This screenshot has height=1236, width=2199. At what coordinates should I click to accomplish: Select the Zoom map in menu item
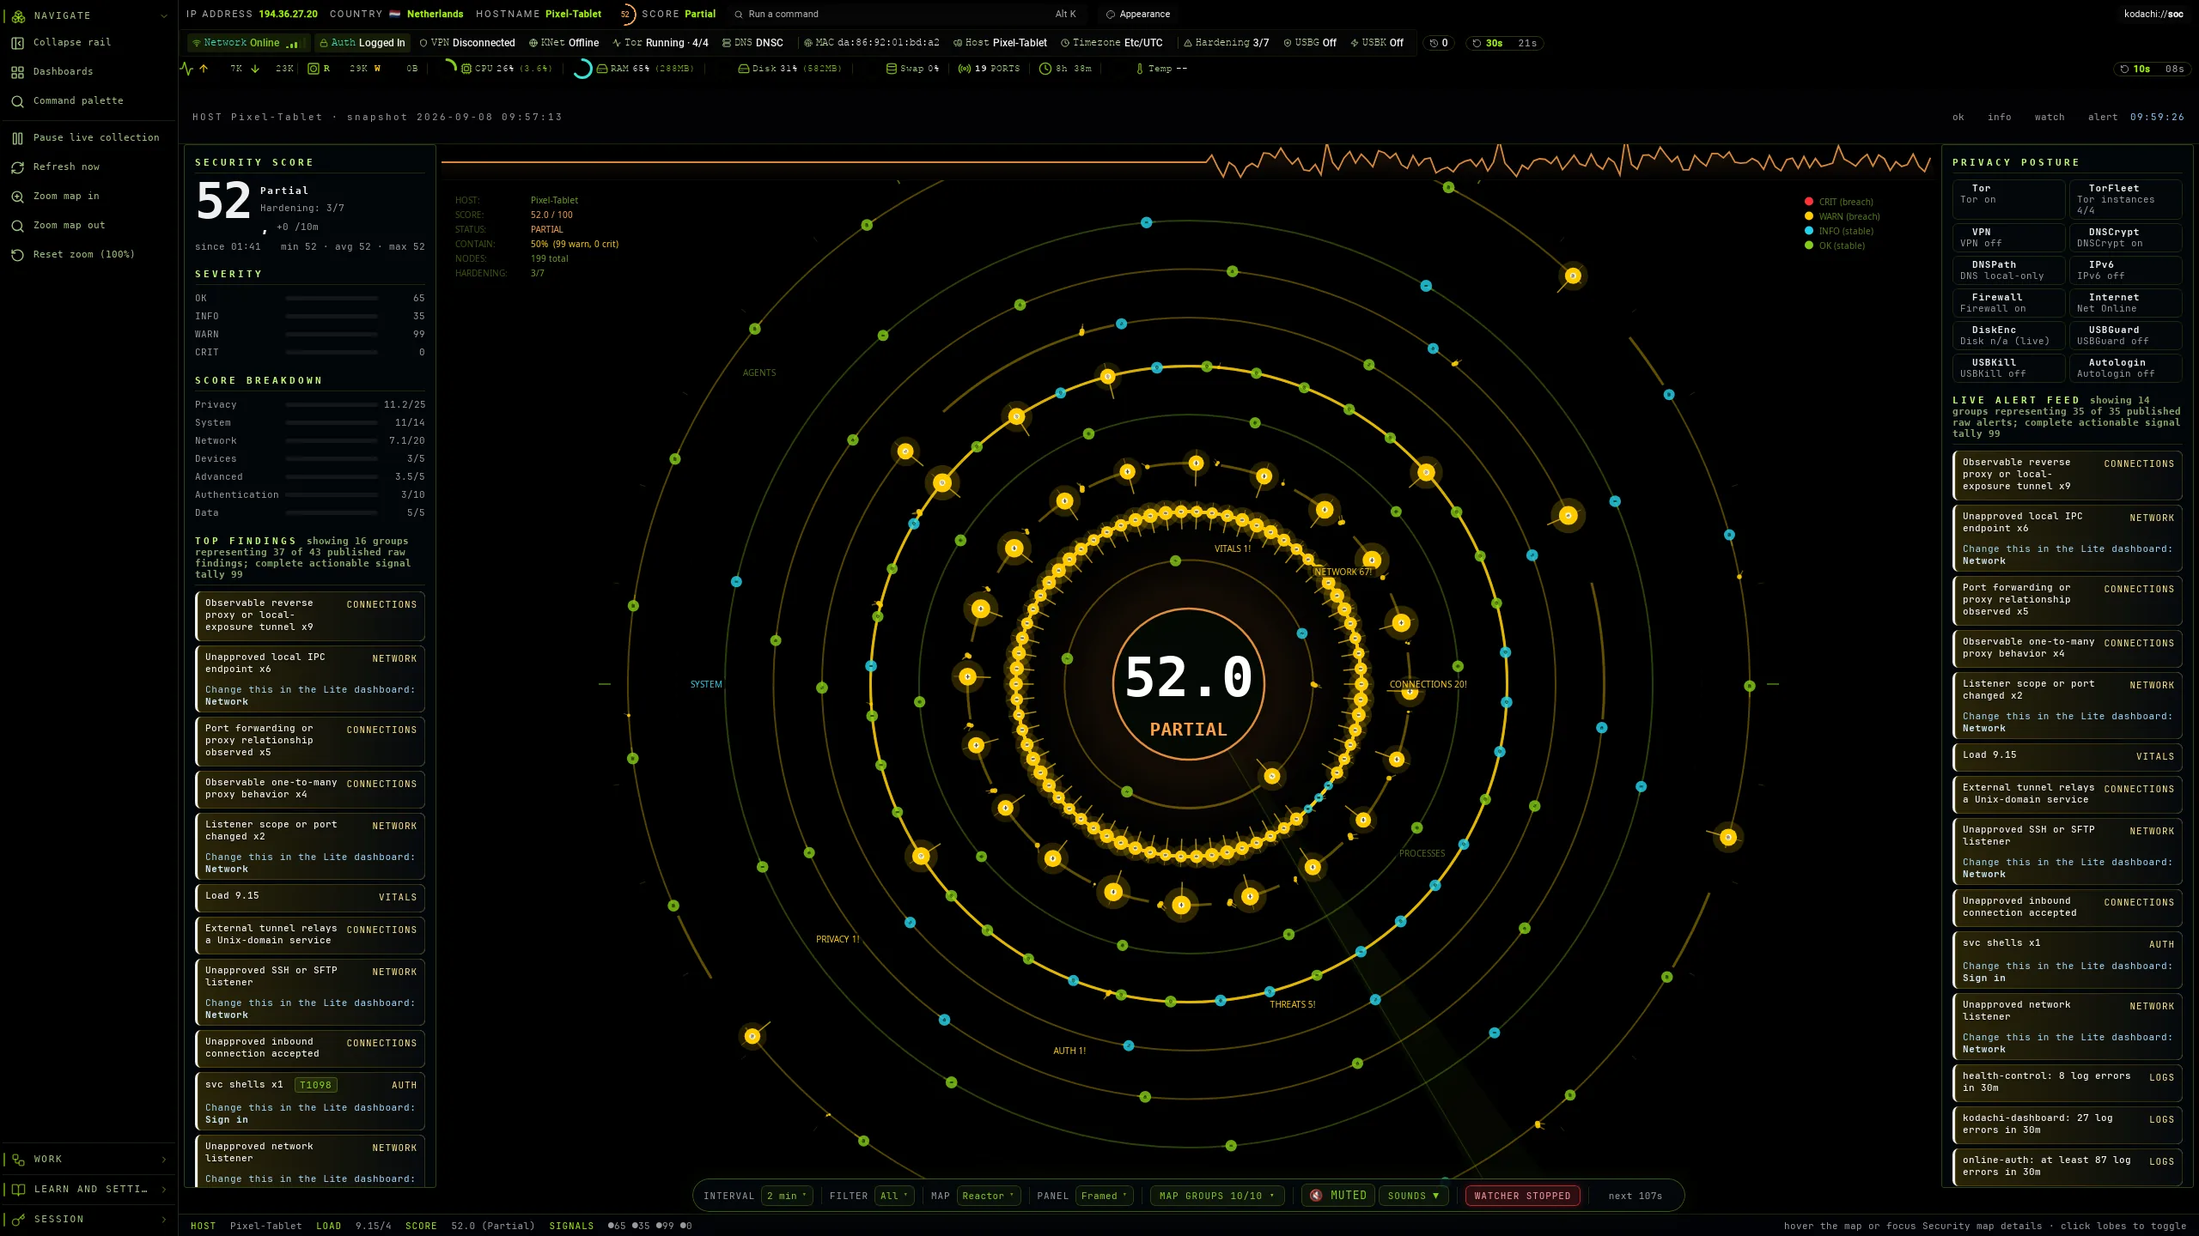89,197
